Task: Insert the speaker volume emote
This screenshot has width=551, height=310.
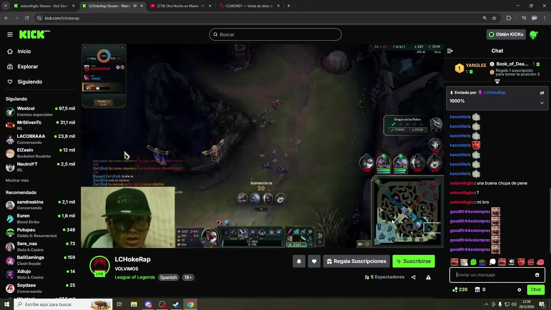Action: click(x=511, y=262)
